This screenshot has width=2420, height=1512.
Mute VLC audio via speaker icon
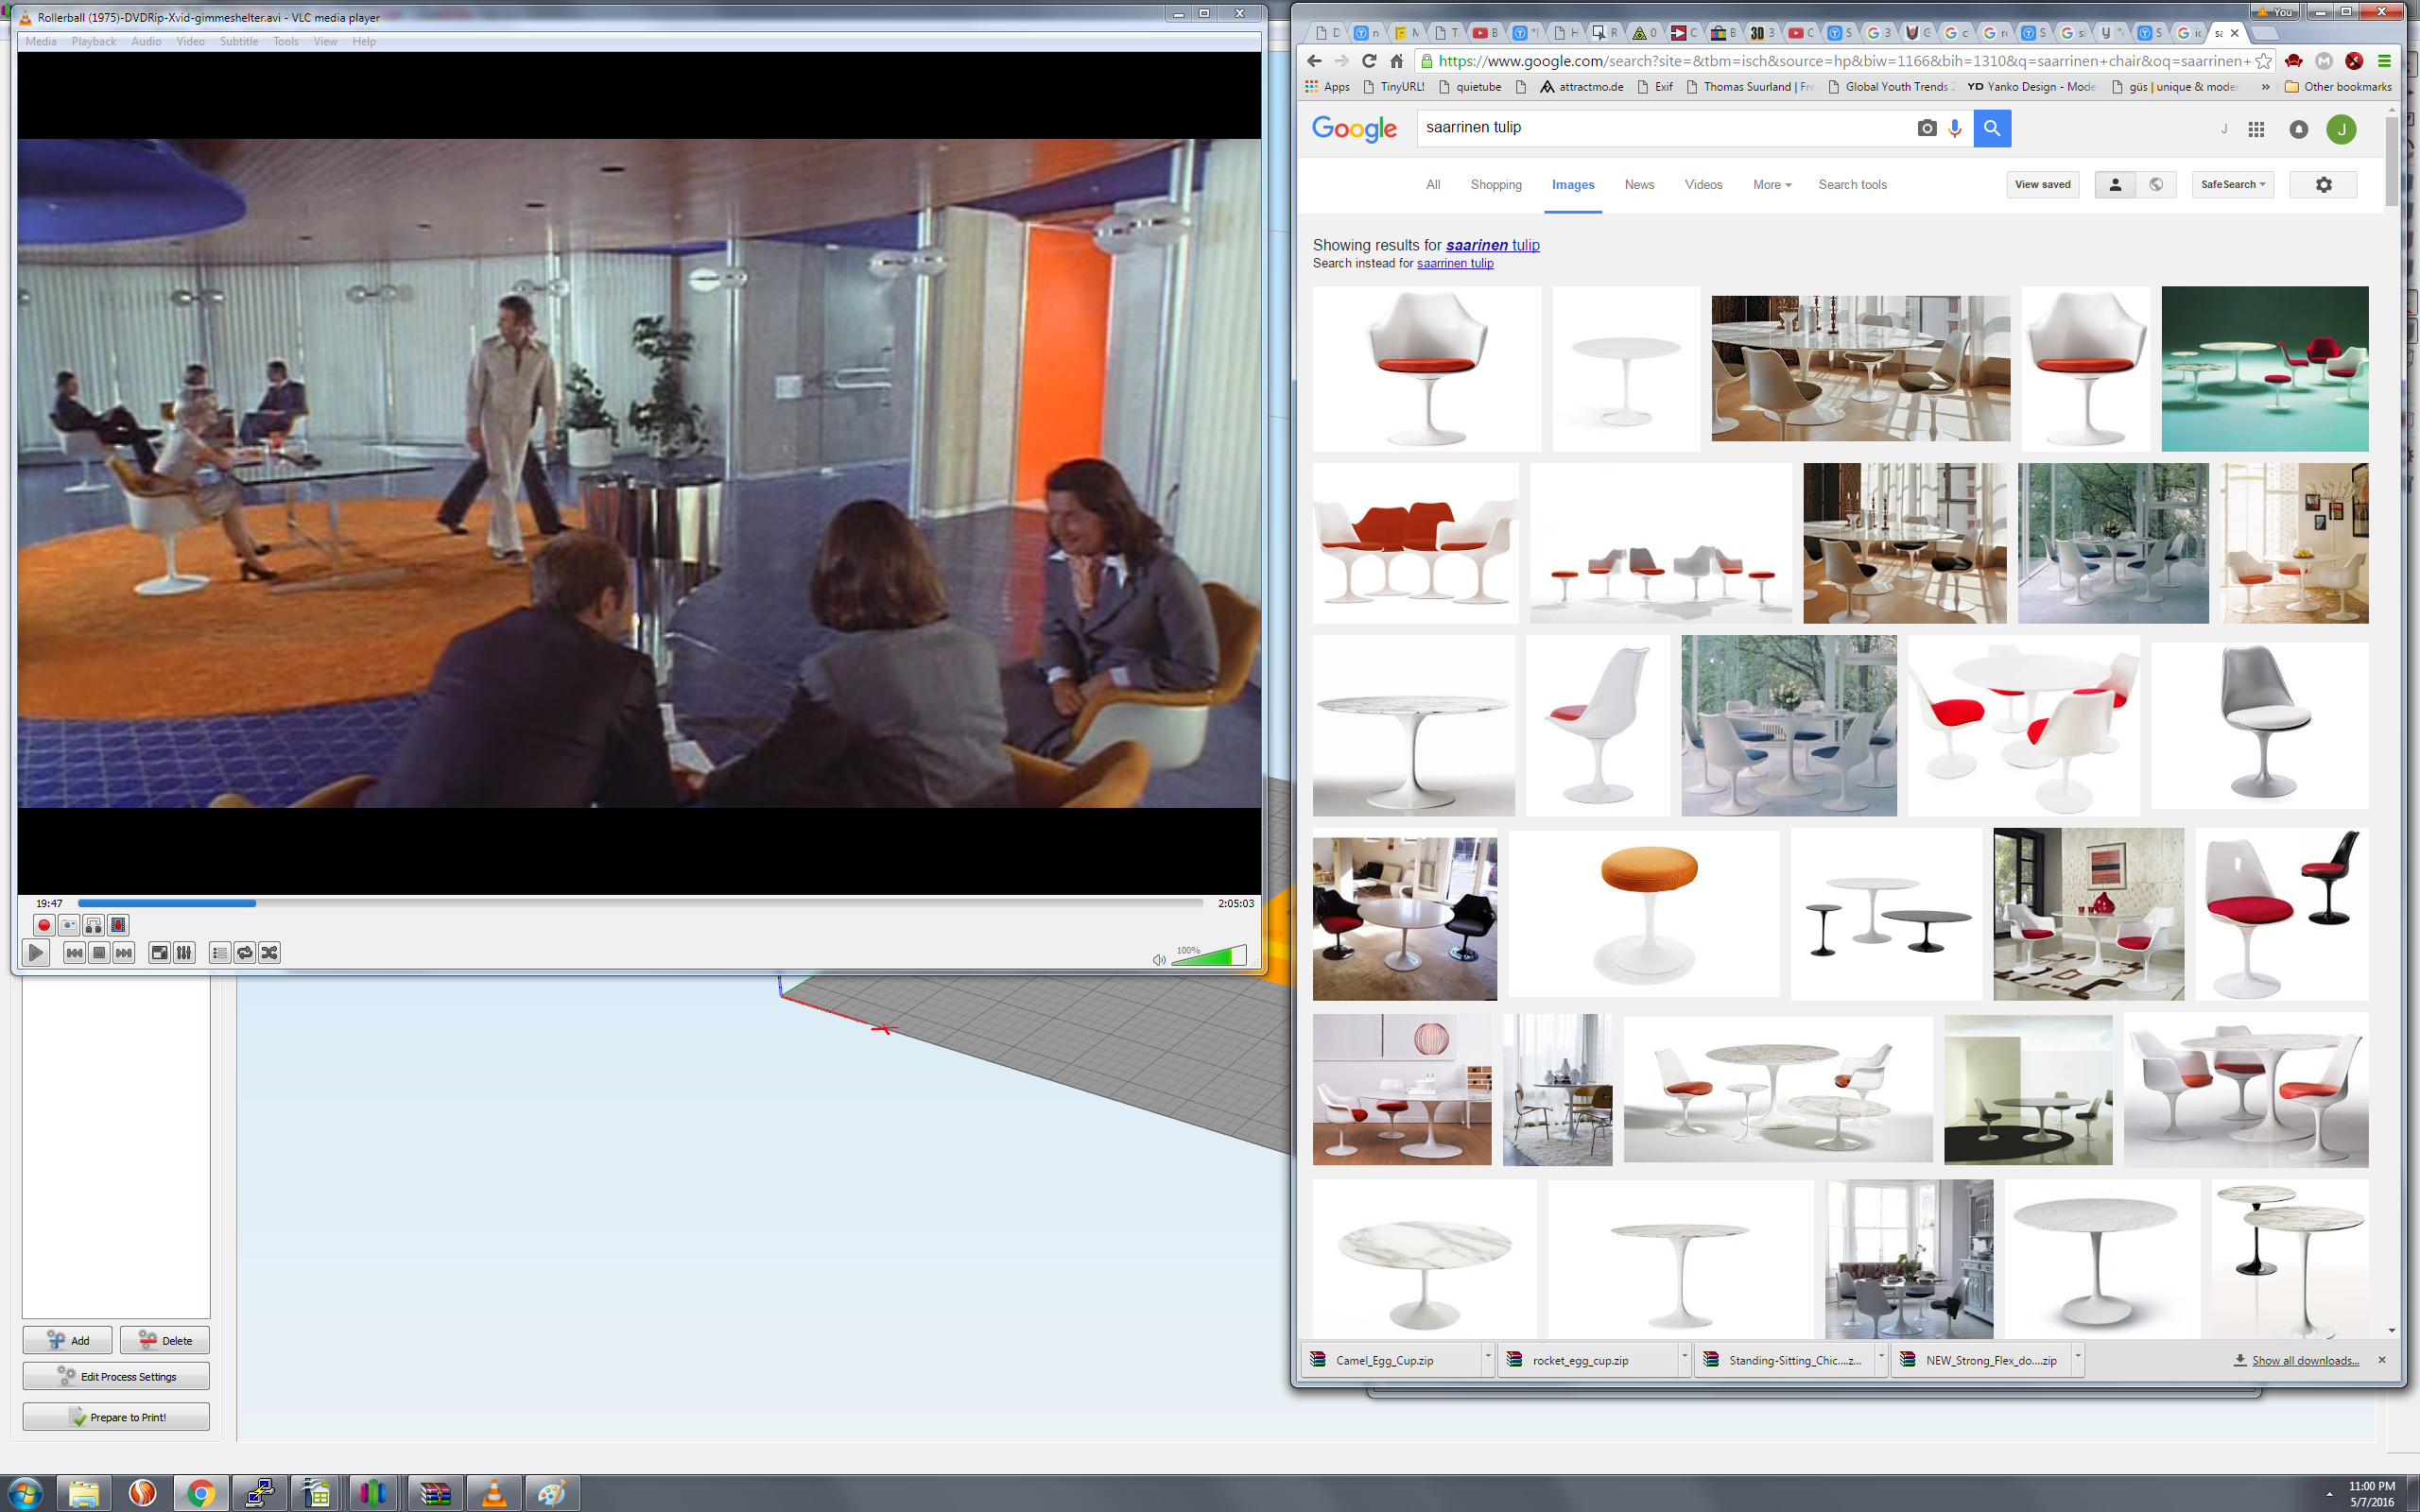[x=1159, y=960]
